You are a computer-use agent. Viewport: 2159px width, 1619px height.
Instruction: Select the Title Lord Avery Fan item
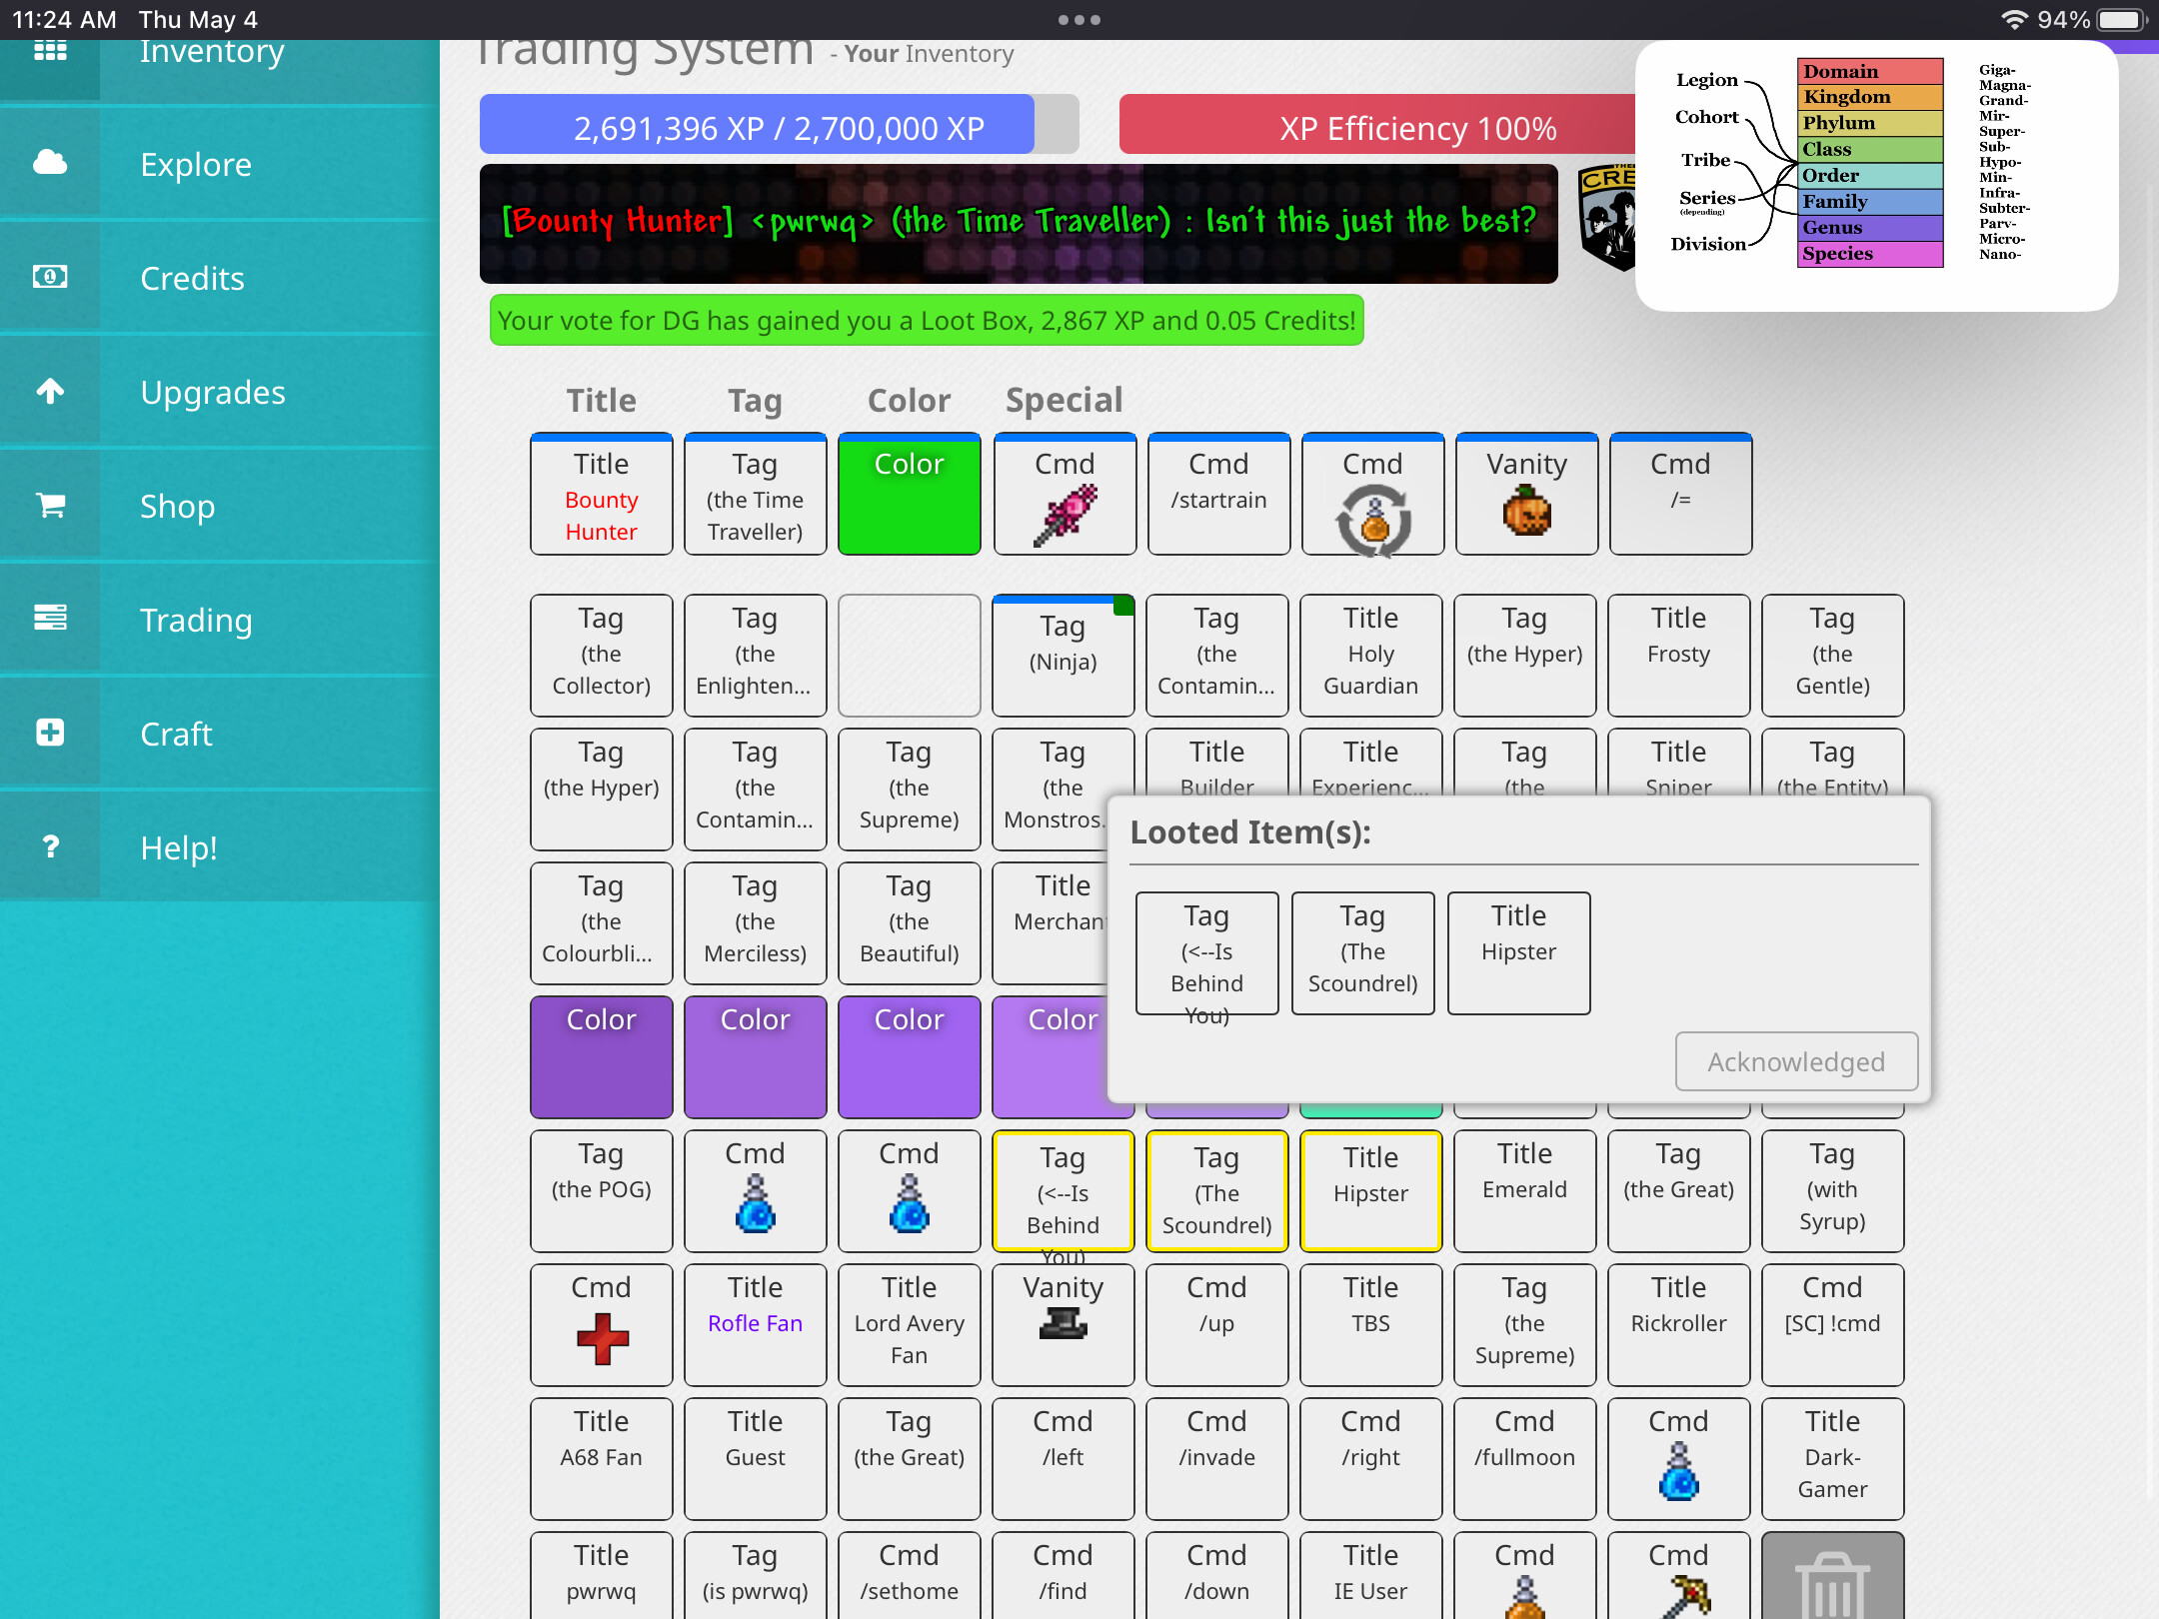[910, 1324]
